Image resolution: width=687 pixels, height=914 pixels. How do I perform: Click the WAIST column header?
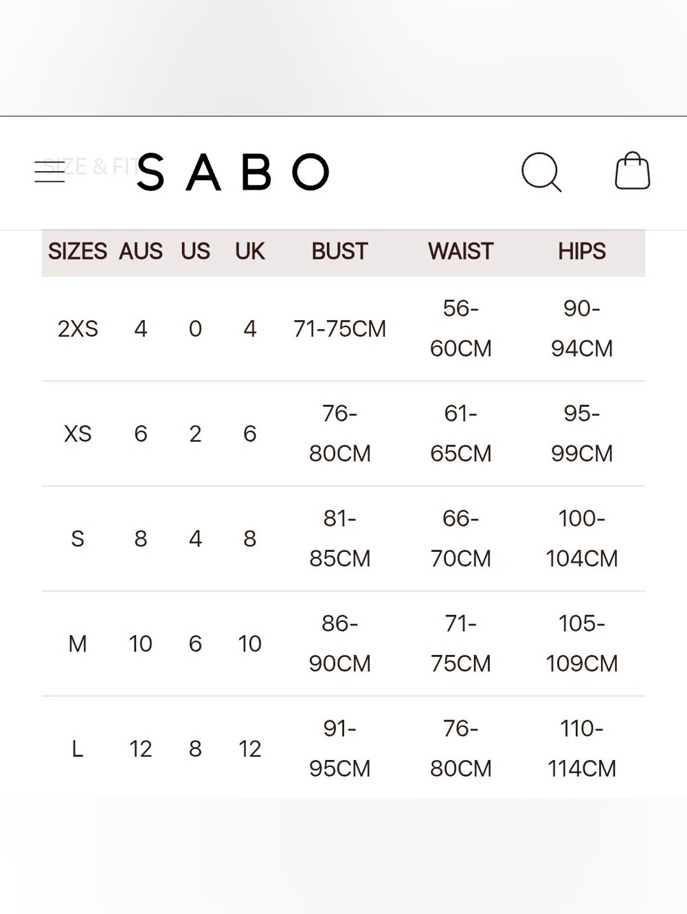pos(460,252)
